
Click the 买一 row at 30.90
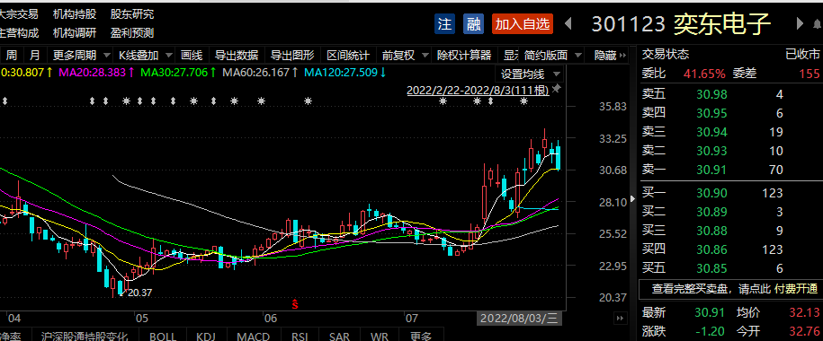(730, 193)
